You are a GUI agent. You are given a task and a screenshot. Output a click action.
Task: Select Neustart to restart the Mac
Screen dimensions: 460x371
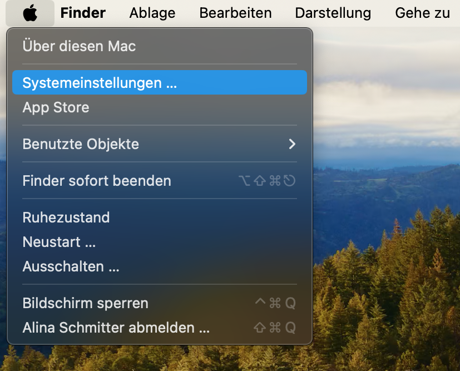59,242
